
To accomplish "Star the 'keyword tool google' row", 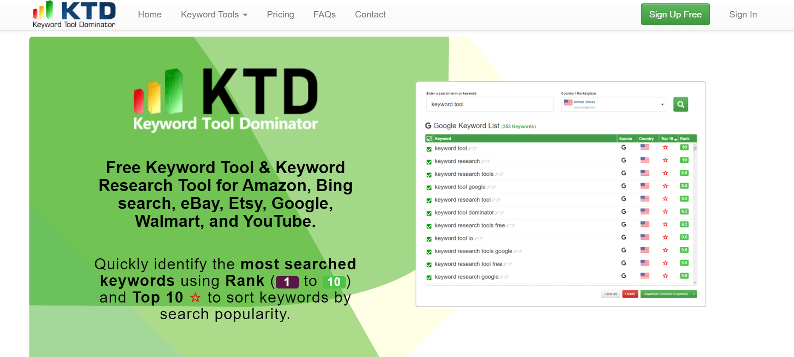I will point(665,186).
